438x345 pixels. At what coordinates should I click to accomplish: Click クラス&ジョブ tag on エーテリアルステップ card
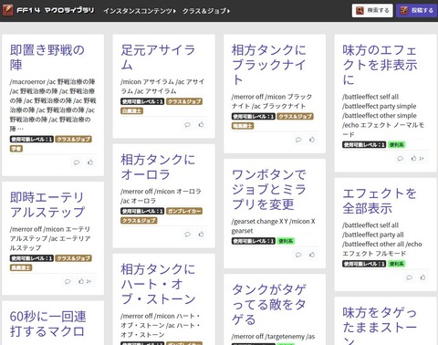pyautogui.click(x=73, y=258)
